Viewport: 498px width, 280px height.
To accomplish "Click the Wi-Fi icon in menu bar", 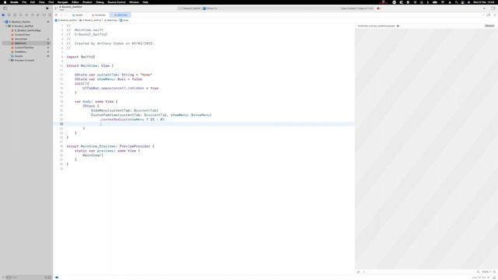I will 443,2.
